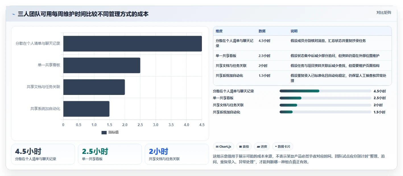The height and width of the screenshot is (176, 403).
Task: Click the 说明 column header
Action: tap(294, 31)
